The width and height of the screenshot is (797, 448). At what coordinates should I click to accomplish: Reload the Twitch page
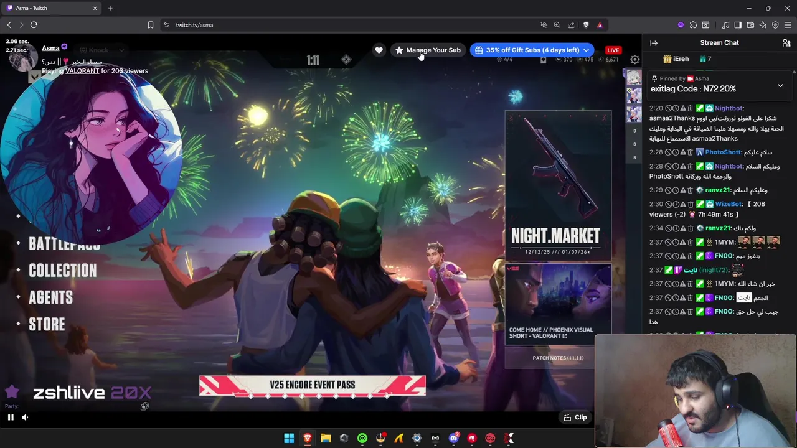click(x=34, y=25)
